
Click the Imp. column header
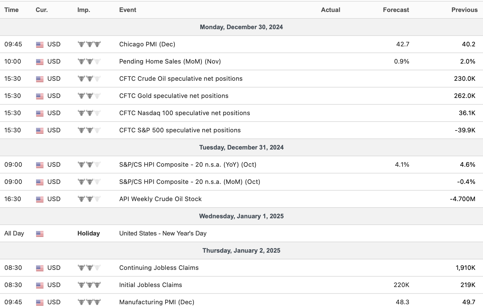[x=84, y=10]
